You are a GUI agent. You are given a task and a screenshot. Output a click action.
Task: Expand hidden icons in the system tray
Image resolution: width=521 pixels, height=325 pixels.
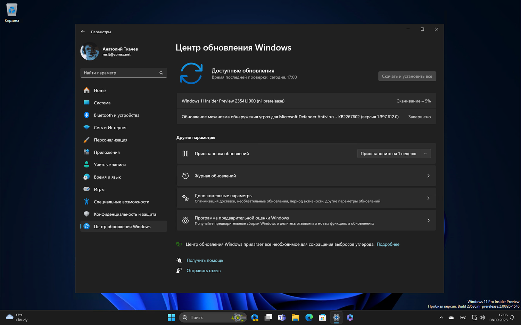click(x=441, y=317)
